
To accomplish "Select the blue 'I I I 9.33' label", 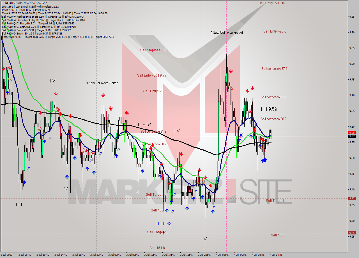I will click(164, 224).
